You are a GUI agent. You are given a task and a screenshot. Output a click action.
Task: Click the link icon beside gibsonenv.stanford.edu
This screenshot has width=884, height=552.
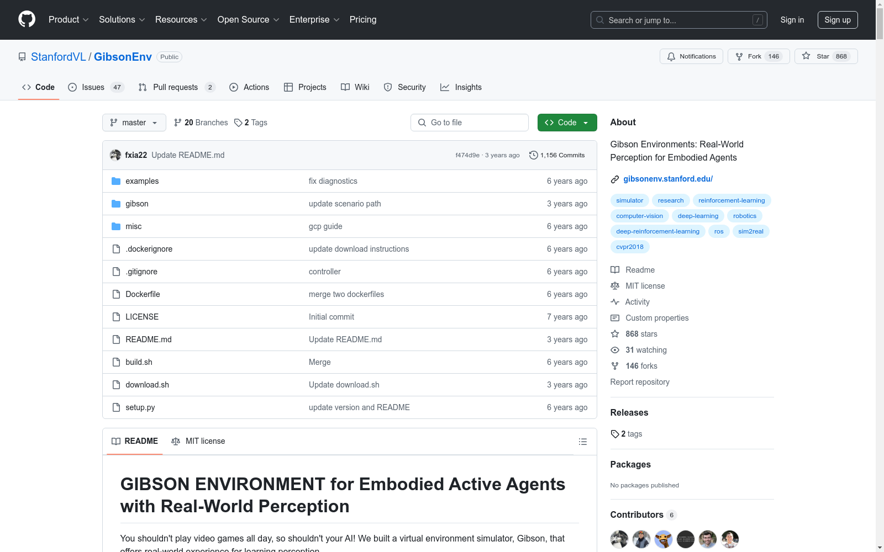pos(615,179)
